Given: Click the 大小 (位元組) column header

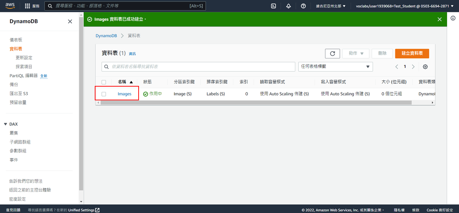Looking at the screenshot, I should (394, 82).
